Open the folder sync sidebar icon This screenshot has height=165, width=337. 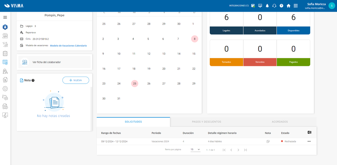pyautogui.click(x=5, y=97)
